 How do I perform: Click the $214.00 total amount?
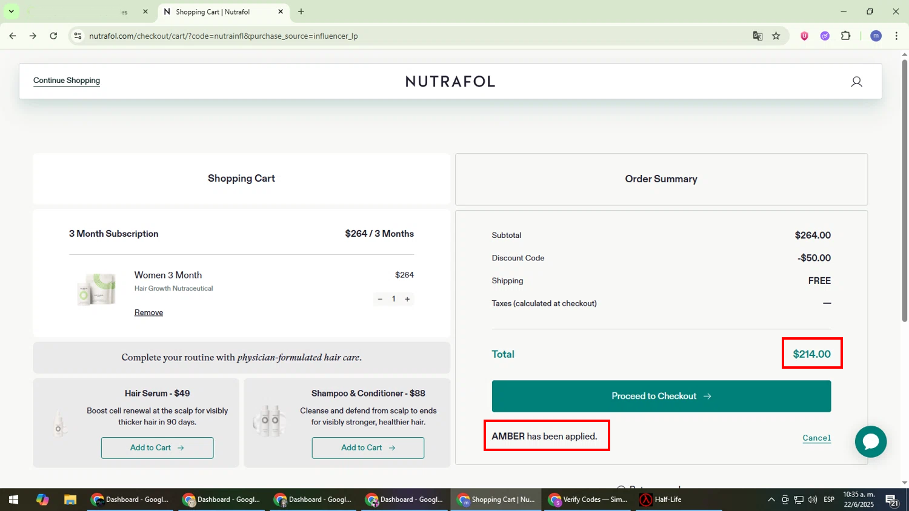click(x=811, y=354)
